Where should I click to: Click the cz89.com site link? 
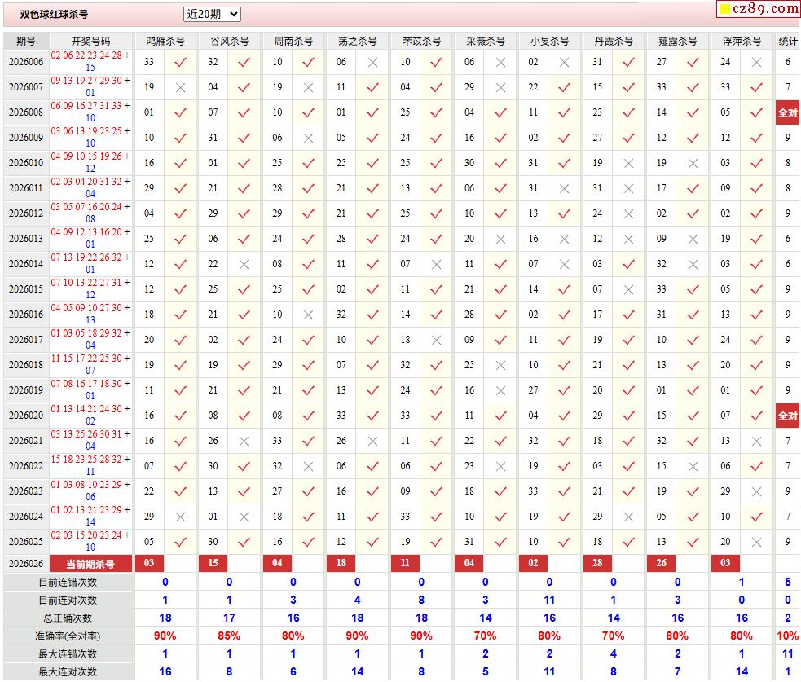coord(758,9)
